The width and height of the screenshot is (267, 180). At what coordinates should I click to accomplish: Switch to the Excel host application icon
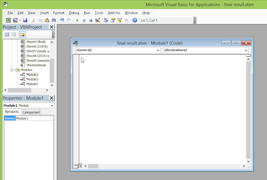pos(8,20)
